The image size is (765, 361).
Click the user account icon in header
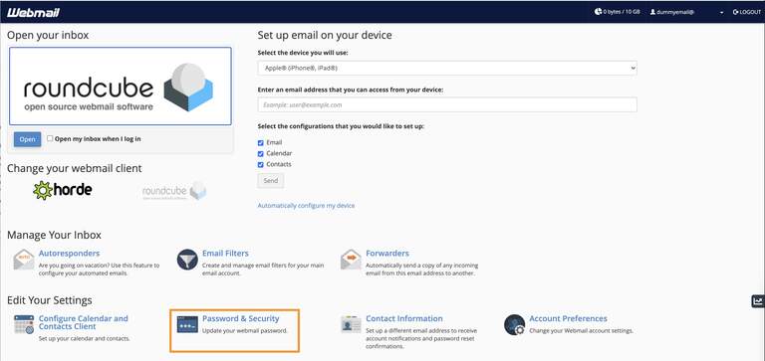652,12
